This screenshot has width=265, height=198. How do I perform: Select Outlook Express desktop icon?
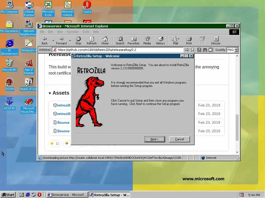click(x=29, y=9)
